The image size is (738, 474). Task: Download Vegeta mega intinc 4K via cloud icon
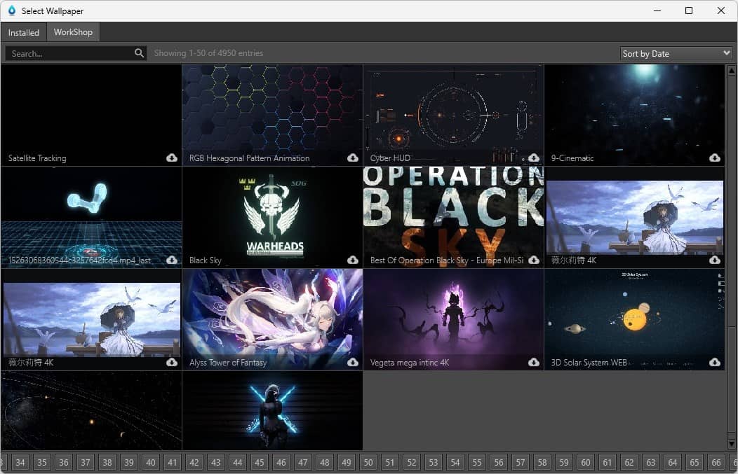[x=533, y=362]
